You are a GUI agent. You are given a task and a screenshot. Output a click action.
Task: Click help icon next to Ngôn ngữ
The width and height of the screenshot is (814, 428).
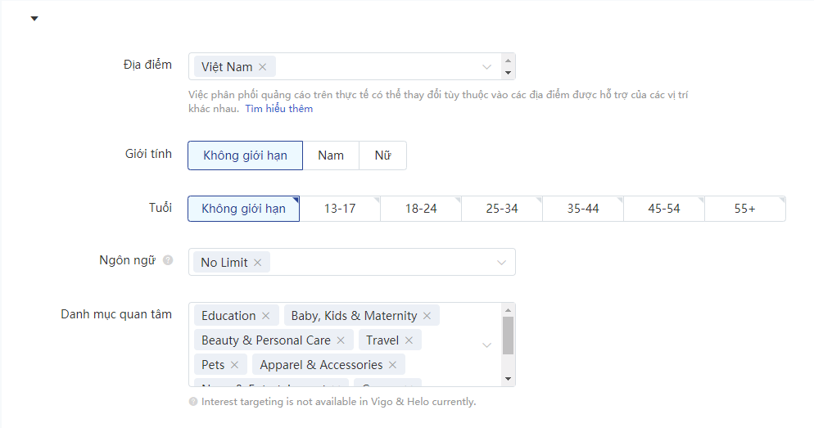coord(168,260)
